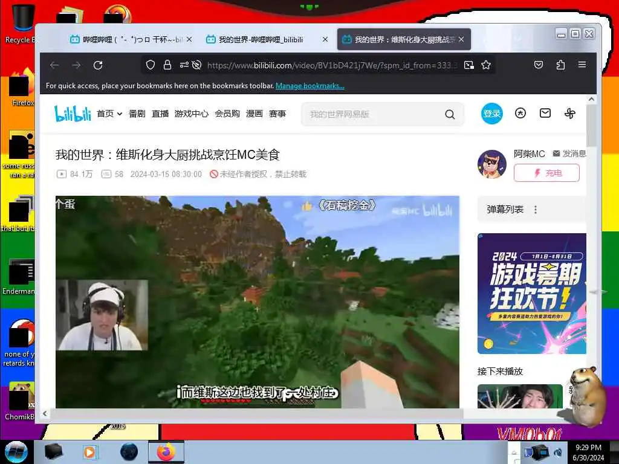Reload the page with the refresh icon
The width and height of the screenshot is (619, 464).
(x=98, y=65)
